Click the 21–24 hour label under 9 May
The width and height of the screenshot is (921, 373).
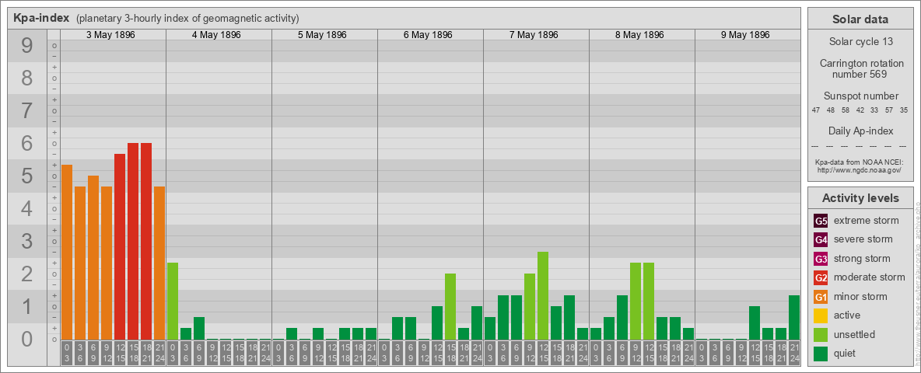(x=794, y=354)
